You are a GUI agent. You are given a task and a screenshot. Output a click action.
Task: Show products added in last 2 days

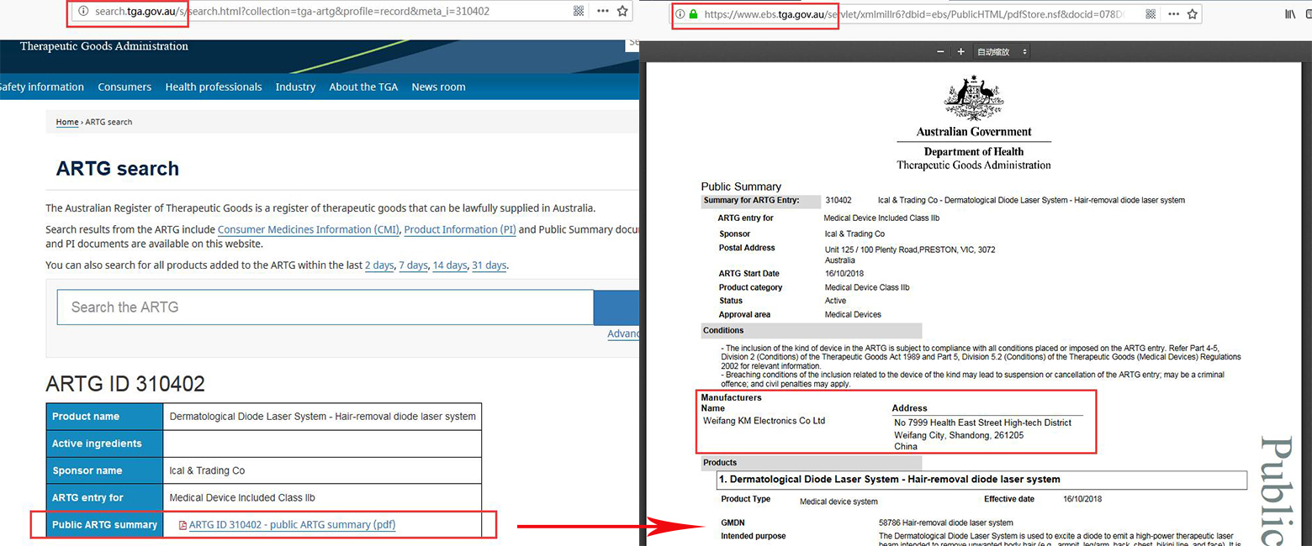pyautogui.click(x=379, y=265)
